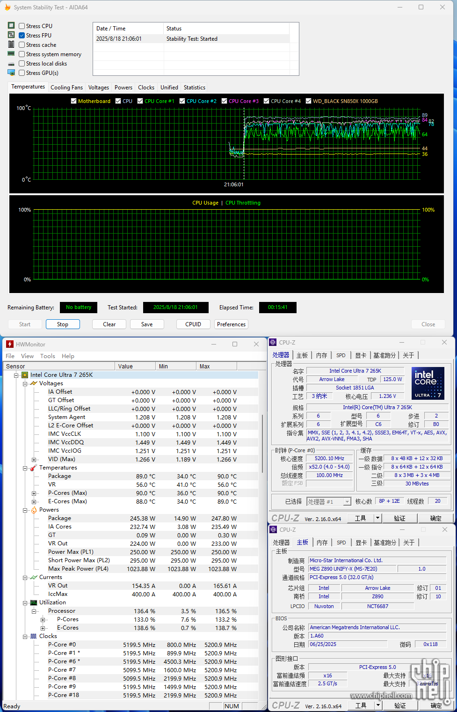Click the AIDA64 flame icon in title bar
This screenshot has height=712, width=457.
click(7, 7)
